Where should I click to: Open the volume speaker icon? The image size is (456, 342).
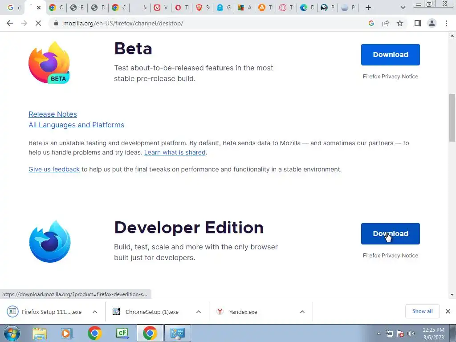click(x=411, y=334)
